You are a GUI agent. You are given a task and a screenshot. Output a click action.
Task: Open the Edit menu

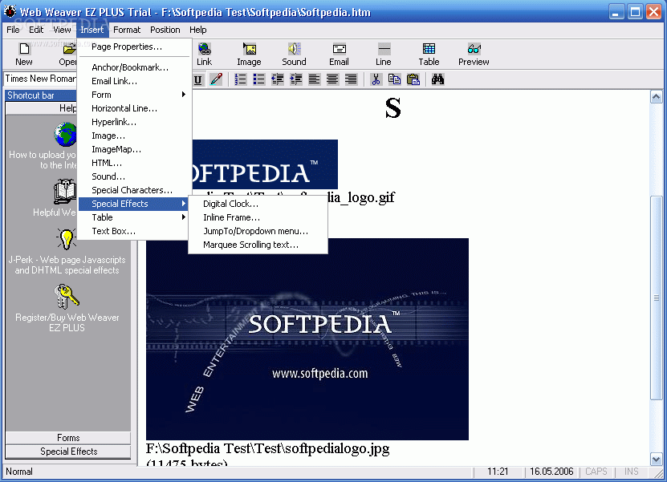point(36,30)
